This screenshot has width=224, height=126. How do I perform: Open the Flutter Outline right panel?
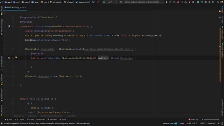click(x=223, y=33)
